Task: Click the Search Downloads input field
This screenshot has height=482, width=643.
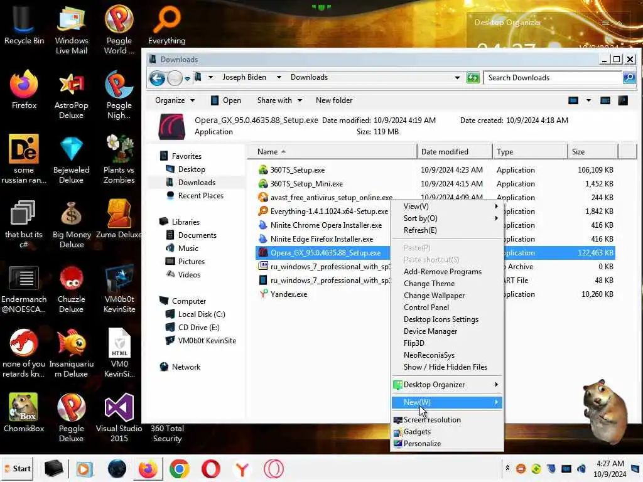Action: point(553,77)
